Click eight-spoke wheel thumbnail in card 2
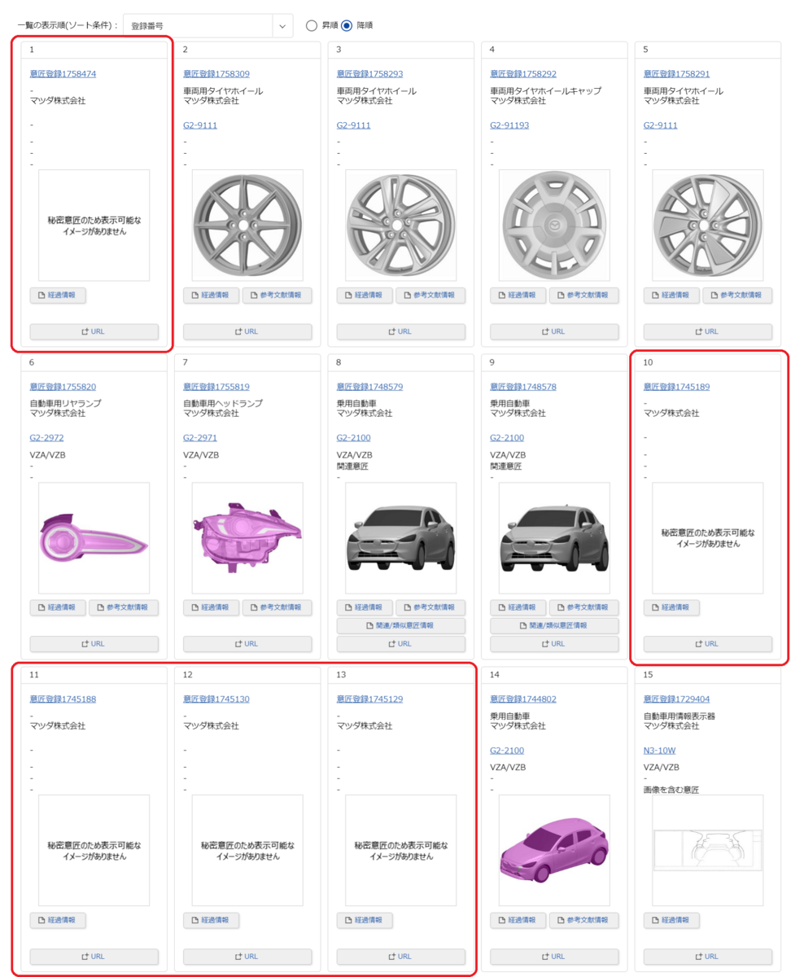 [x=247, y=226]
